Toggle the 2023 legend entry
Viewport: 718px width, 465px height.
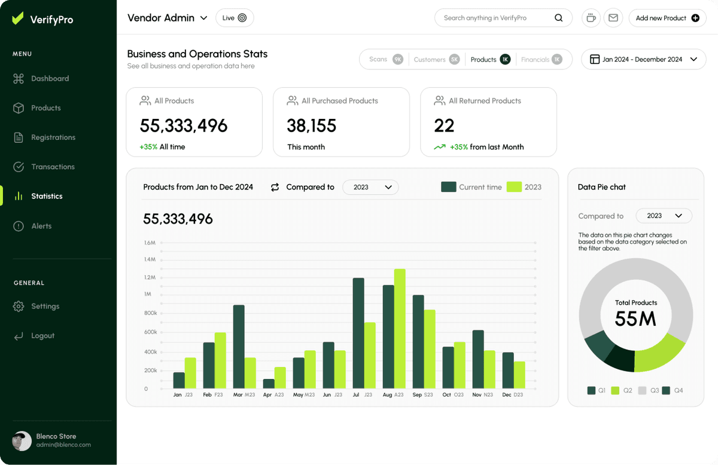(524, 187)
